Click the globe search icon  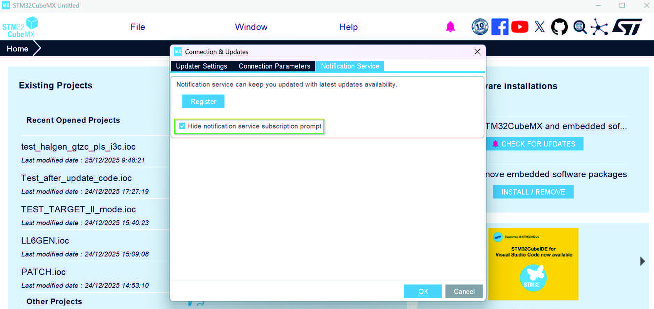coord(580,27)
